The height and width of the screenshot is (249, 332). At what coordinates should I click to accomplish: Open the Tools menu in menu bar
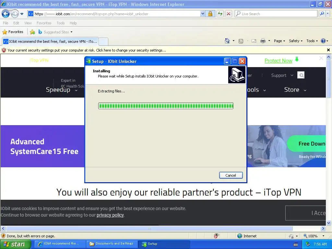(x=60, y=23)
